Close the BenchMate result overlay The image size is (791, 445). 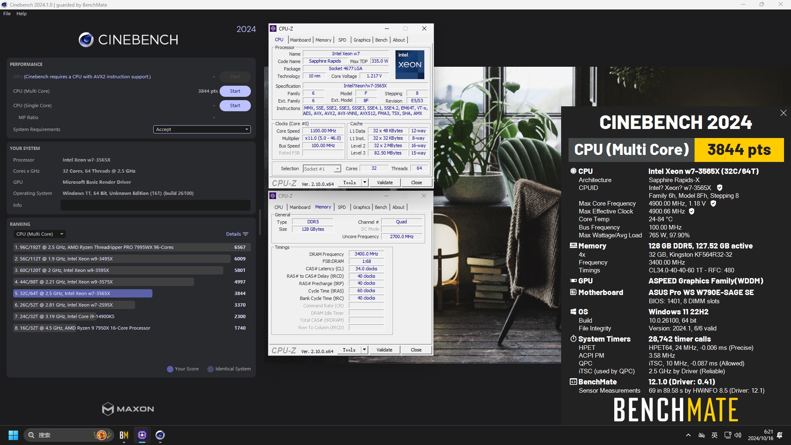point(783,113)
